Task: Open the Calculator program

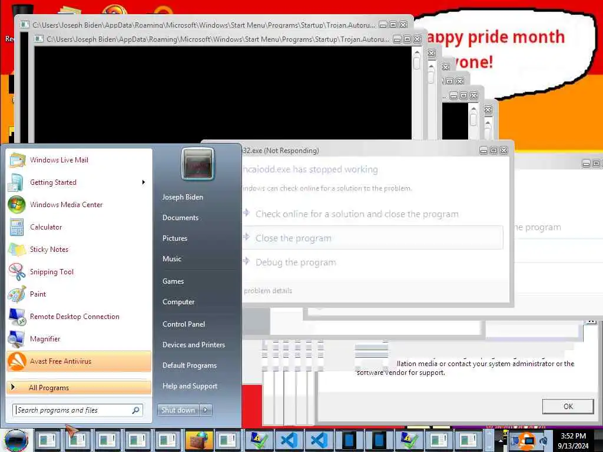Action: click(x=79, y=227)
